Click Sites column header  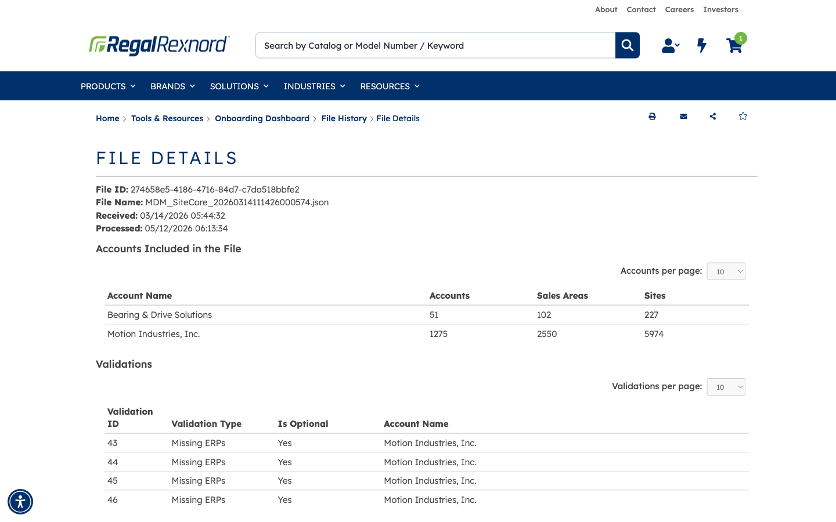tap(655, 296)
